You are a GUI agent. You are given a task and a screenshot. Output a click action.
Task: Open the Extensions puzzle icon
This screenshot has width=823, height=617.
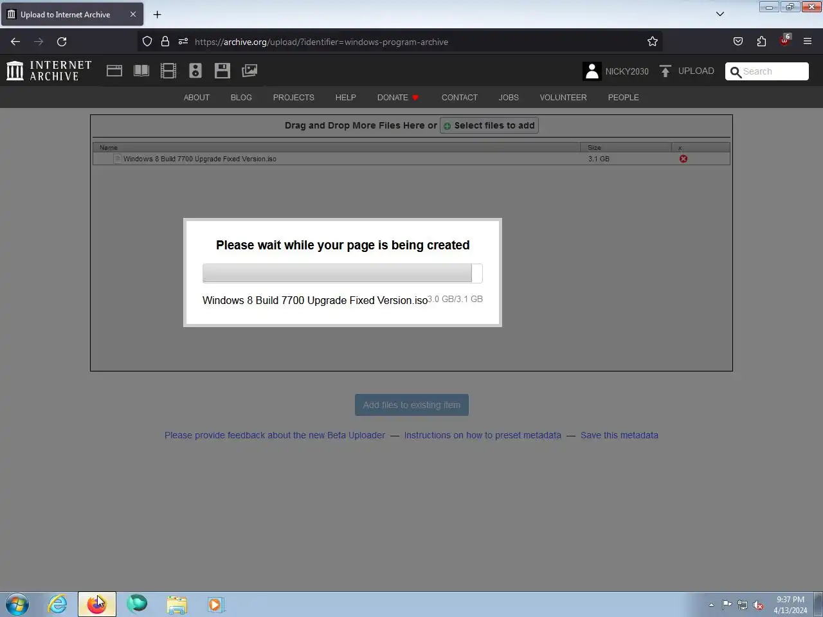point(761,42)
